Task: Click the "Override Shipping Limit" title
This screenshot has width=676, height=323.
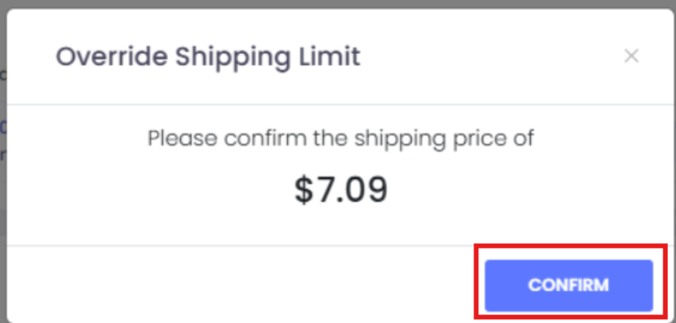Action: click(207, 57)
